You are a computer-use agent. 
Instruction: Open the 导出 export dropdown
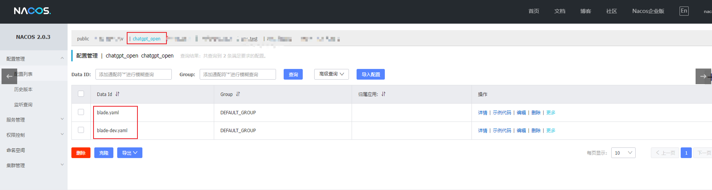click(x=129, y=153)
